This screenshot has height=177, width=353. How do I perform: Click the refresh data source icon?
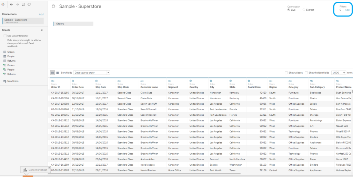[x=29, y=4]
